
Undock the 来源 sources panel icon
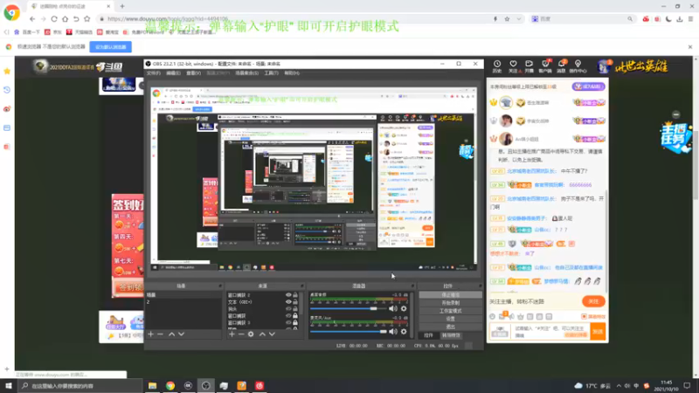point(301,286)
